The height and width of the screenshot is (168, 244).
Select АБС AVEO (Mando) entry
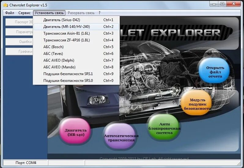[76, 67]
